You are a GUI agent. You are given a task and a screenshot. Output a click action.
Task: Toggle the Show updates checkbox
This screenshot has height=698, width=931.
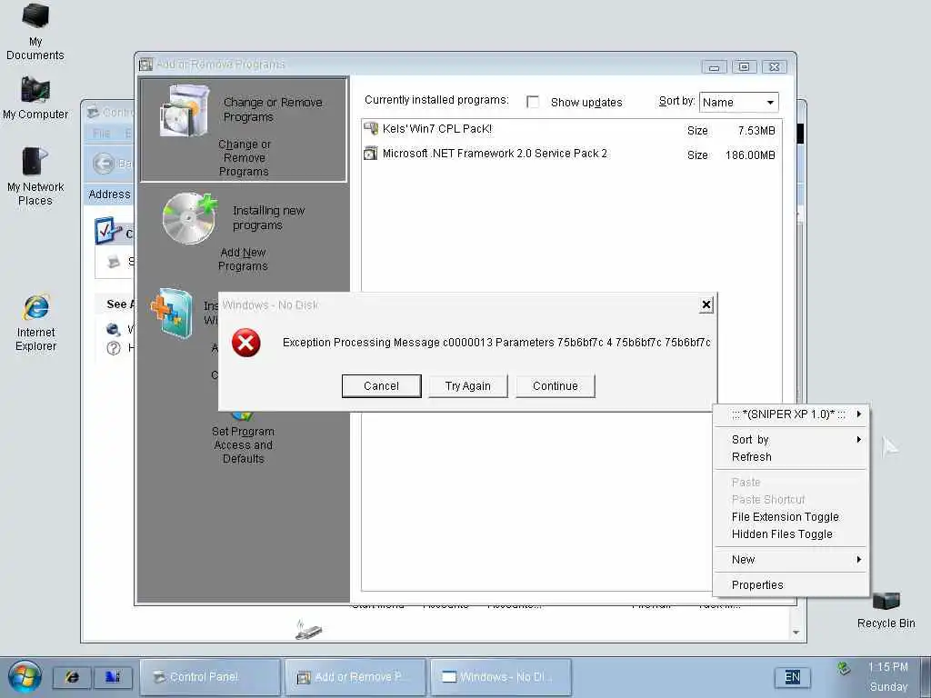tap(533, 102)
